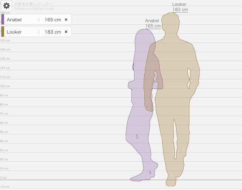
Task: Click the purple Anabel color swatch
Action: [x=3, y=19]
